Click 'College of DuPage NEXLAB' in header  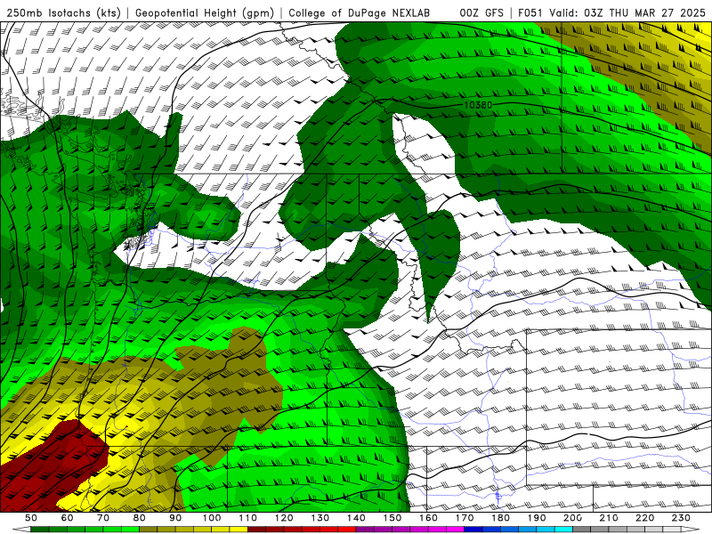(x=360, y=13)
